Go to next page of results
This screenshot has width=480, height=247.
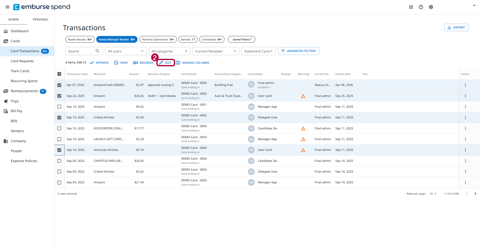(475, 194)
